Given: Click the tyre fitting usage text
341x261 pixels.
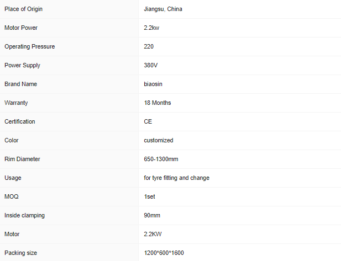Looking at the screenshot, I should pyautogui.click(x=176, y=178).
